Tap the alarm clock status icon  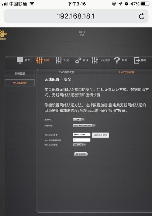point(126,4)
